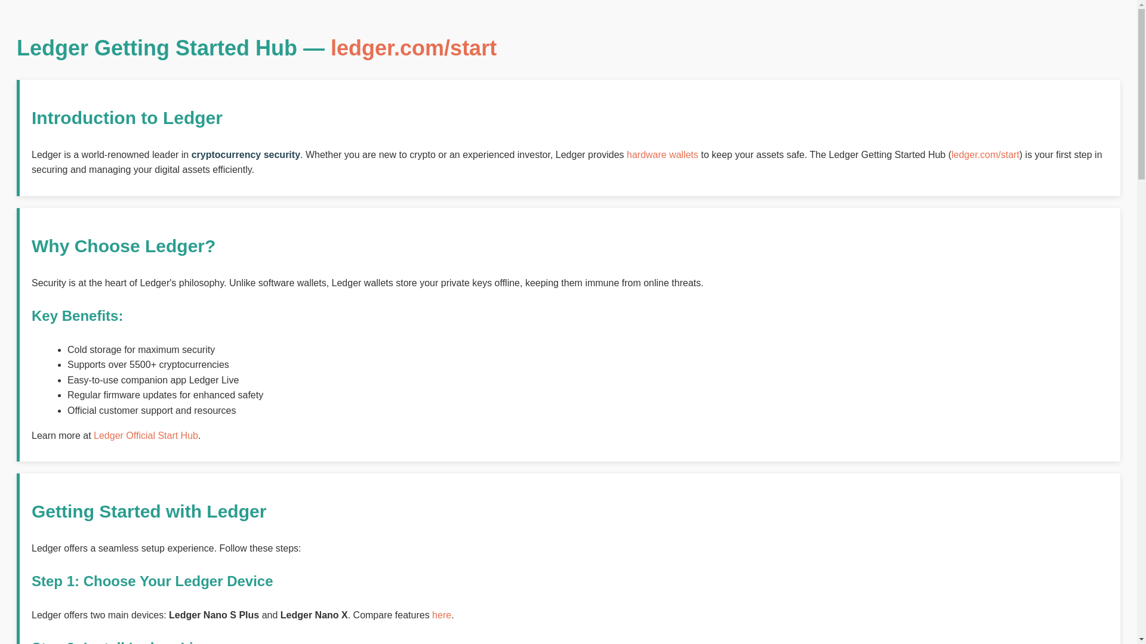Click the 'Introduction to Ledger' heading

(x=127, y=118)
